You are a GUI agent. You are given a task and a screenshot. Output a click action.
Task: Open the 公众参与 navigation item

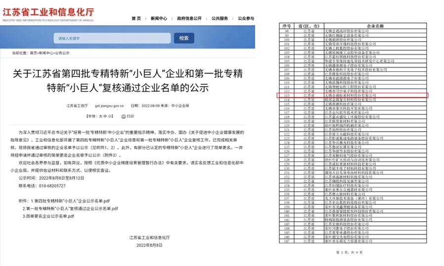click(x=246, y=18)
